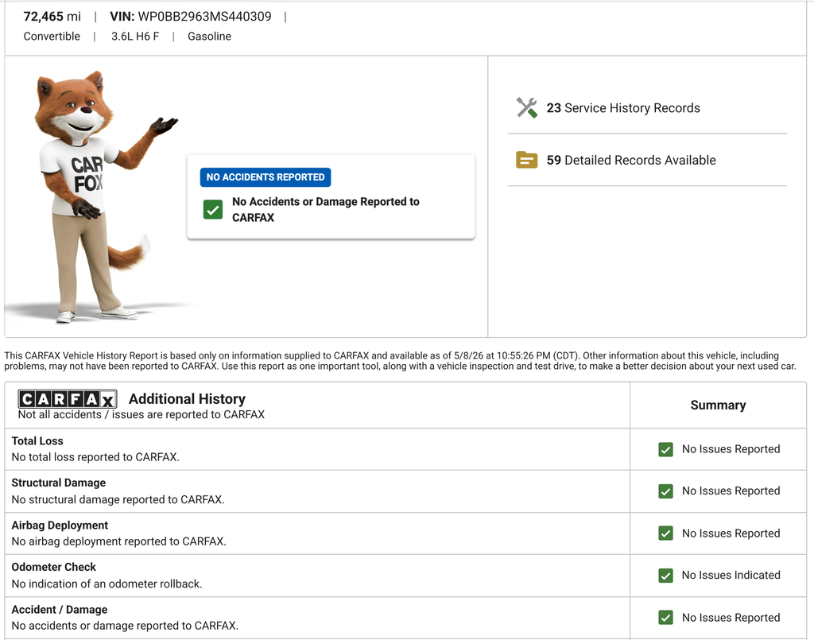Click the Odometer Check row title
814x640 pixels.
(53, 567)
